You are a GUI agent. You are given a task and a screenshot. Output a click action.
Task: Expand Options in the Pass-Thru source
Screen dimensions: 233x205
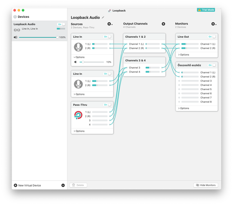[x=79, y=131]
